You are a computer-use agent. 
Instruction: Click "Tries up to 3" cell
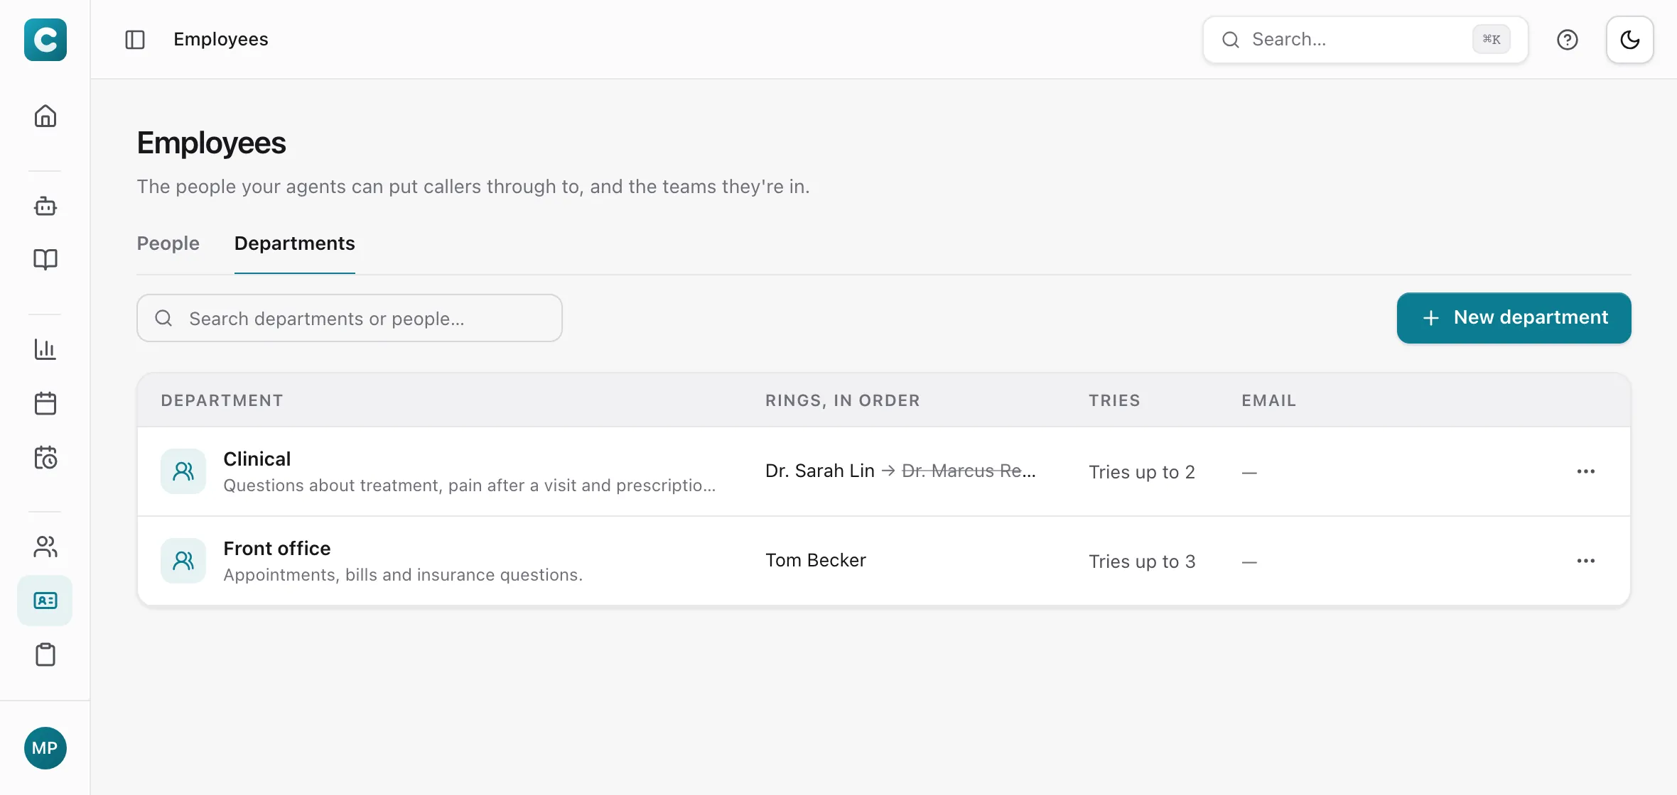click(1142, 561)
